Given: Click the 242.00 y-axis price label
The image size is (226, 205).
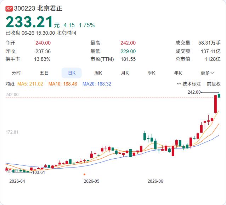Looking at the screenshot, I should pyautogui.click(x=12, y=94).
